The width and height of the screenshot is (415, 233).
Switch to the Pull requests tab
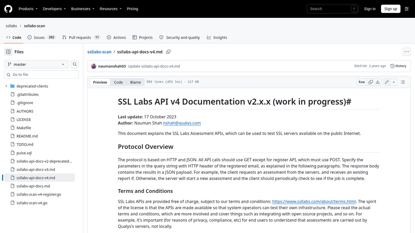tap(81, 38)
